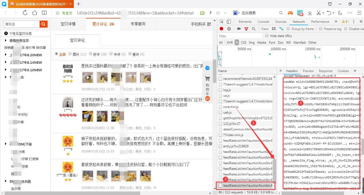
Task: Enable Preserve log checkbox
Action: [x=320, y=29]
